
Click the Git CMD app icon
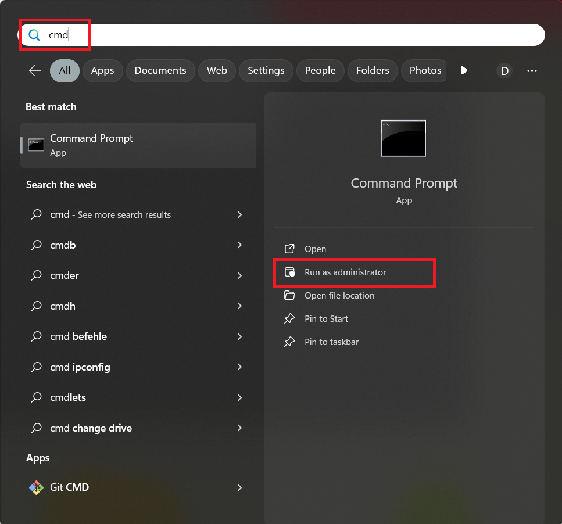tap(36, 487)
